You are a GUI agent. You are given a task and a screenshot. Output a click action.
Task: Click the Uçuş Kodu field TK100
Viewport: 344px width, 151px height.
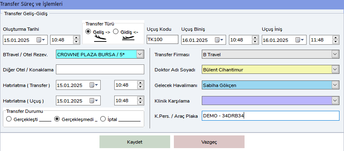[163, 40]
